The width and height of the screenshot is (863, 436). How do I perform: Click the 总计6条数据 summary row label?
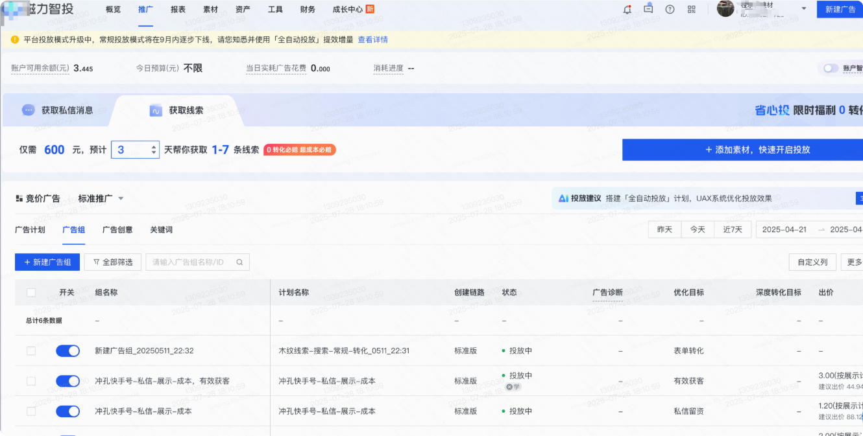click(x=44, y=320)
